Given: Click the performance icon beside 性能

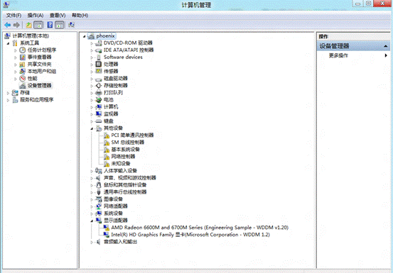Looking at the screenshot, I should coord(23,79).
